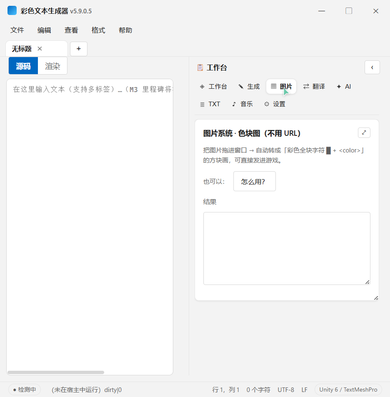Maximize the application window
390x397 pixels.
(x=349, y=11)
